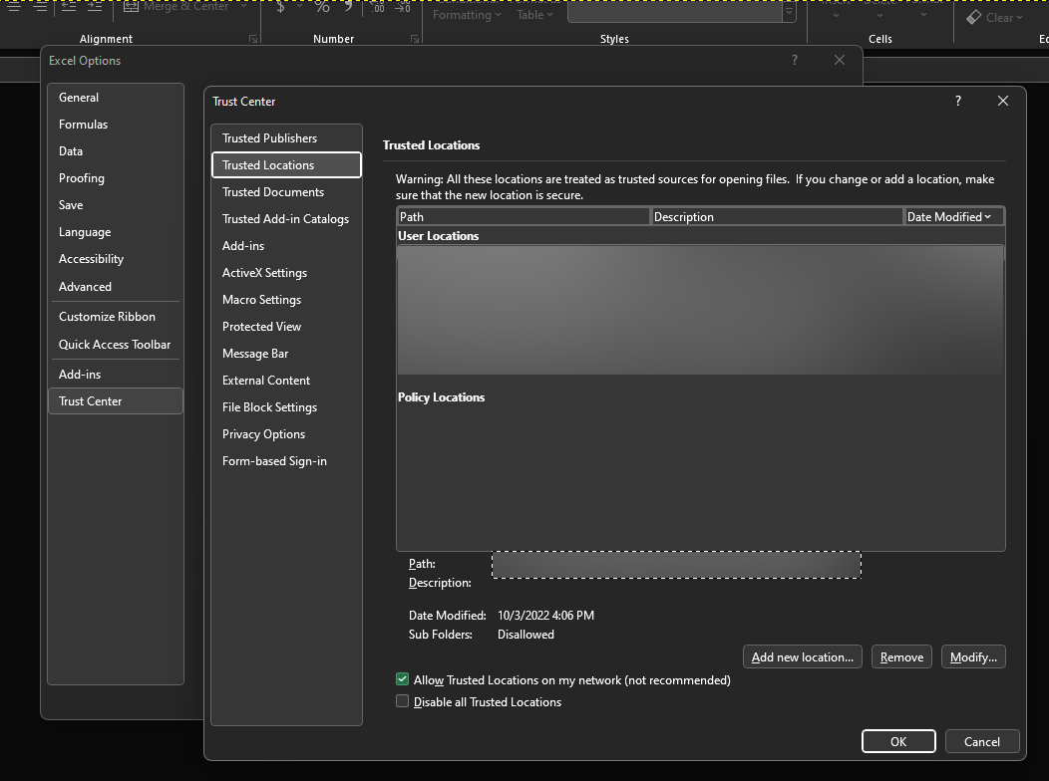Open the Number format dialog launcher
Viewport: 1049px width, 781px height.
pyautogui.click(x=415, y=39)
